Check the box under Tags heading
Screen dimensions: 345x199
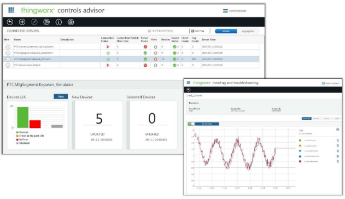pyautogui.click(x=300, y=134)
